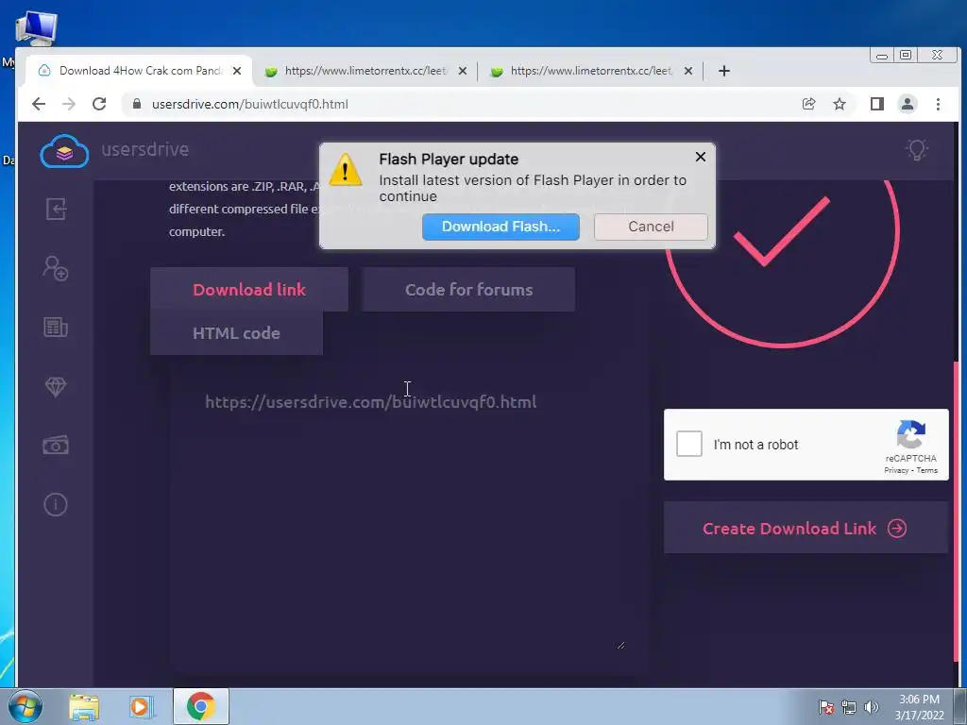Select the Download link tab

(x=249, y=289)
